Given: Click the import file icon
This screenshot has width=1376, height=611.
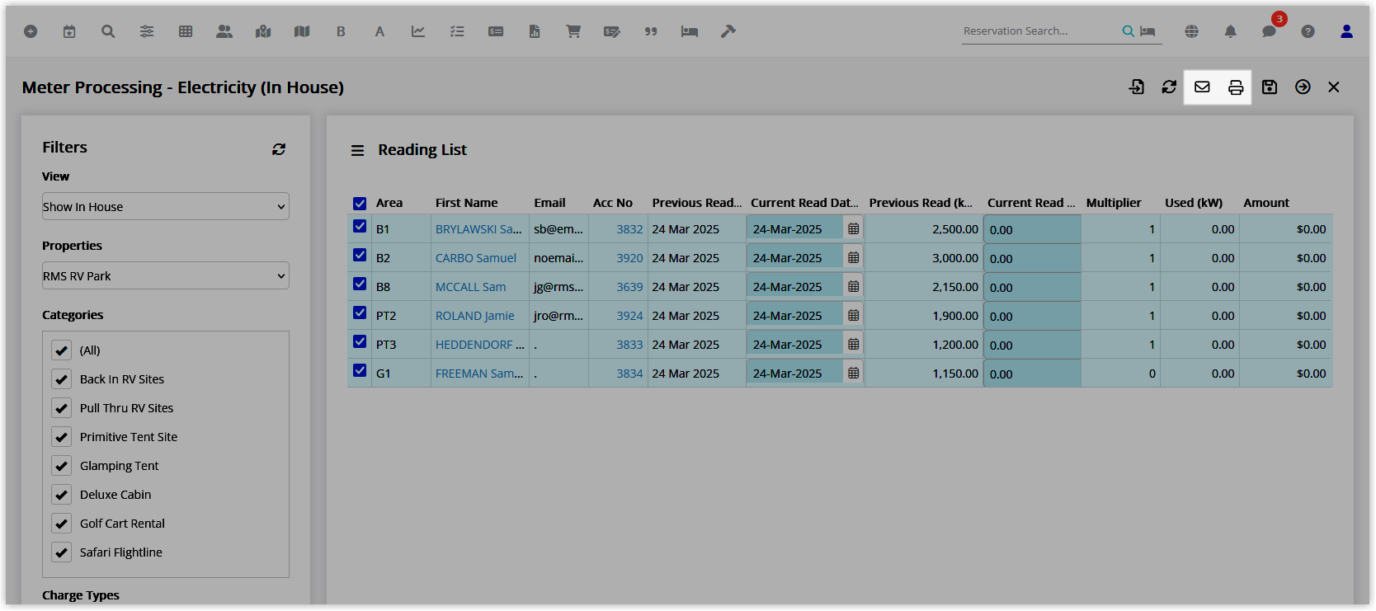Looking at the screenshot, I should [x=1137, y=87].
